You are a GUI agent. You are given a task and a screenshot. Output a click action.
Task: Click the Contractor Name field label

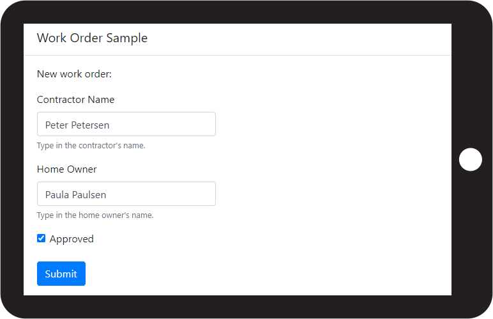point(76,100)
